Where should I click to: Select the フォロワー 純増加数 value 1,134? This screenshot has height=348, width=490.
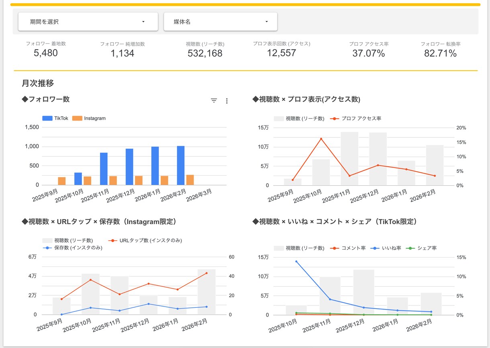(x=122, y=53)
